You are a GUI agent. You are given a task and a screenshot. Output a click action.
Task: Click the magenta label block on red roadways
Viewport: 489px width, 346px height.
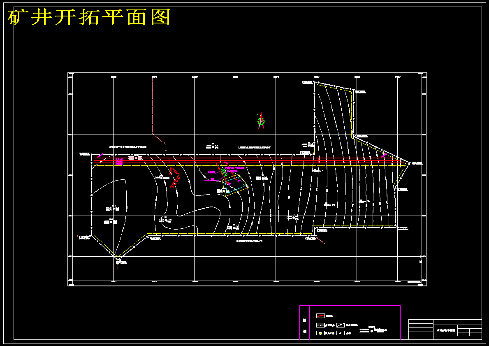click(x=119, y=161)
